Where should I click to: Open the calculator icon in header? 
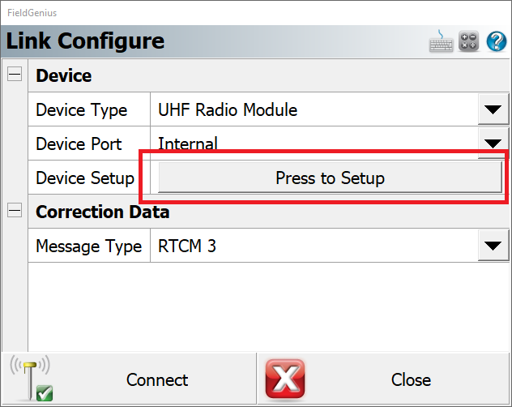469,41
